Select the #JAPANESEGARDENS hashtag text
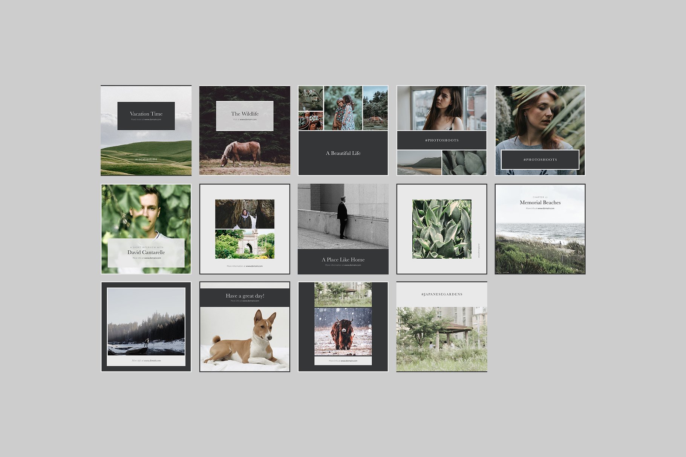Image resolution: width=686 pixels, height=457 pixels. (441, 294)
